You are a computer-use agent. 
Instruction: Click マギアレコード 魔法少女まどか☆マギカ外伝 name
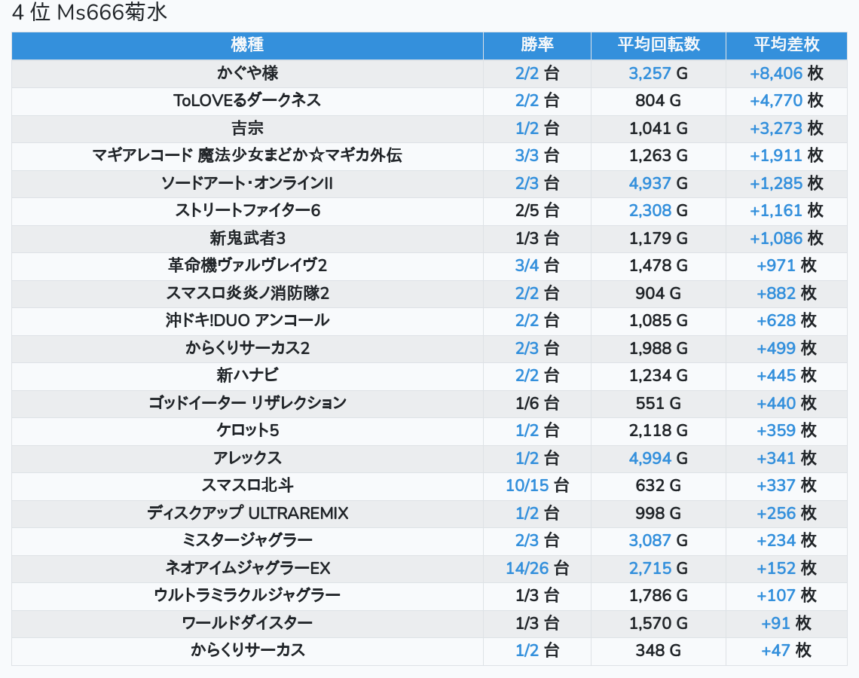[x=247, y=155]
